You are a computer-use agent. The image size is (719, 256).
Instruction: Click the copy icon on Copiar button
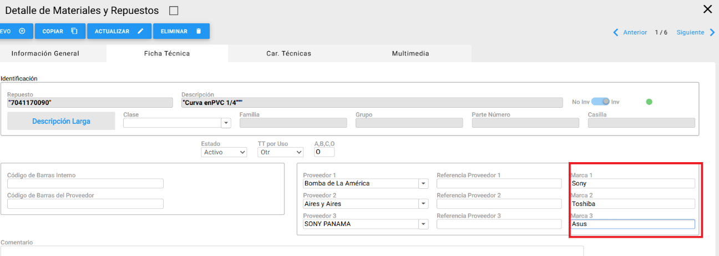[74, 32]
